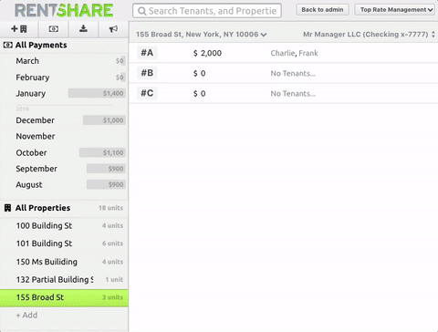Click the Back to admin button

pos(322,10)
